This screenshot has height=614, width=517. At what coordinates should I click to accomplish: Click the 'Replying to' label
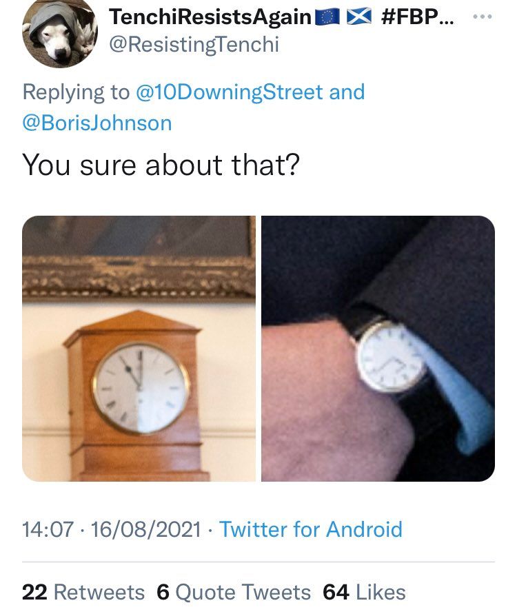(x=75, y=92)
